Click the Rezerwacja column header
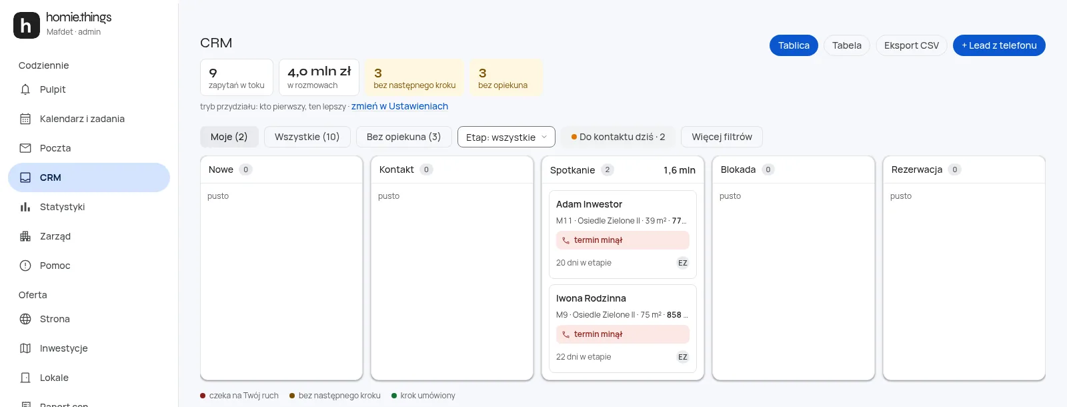Viewport: 1067px width, 407px height. pyautogui.click(x=964, y=169)
